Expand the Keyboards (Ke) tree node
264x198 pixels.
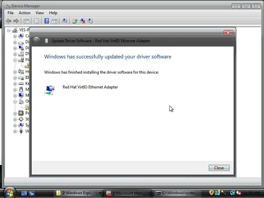pos(15,84)
